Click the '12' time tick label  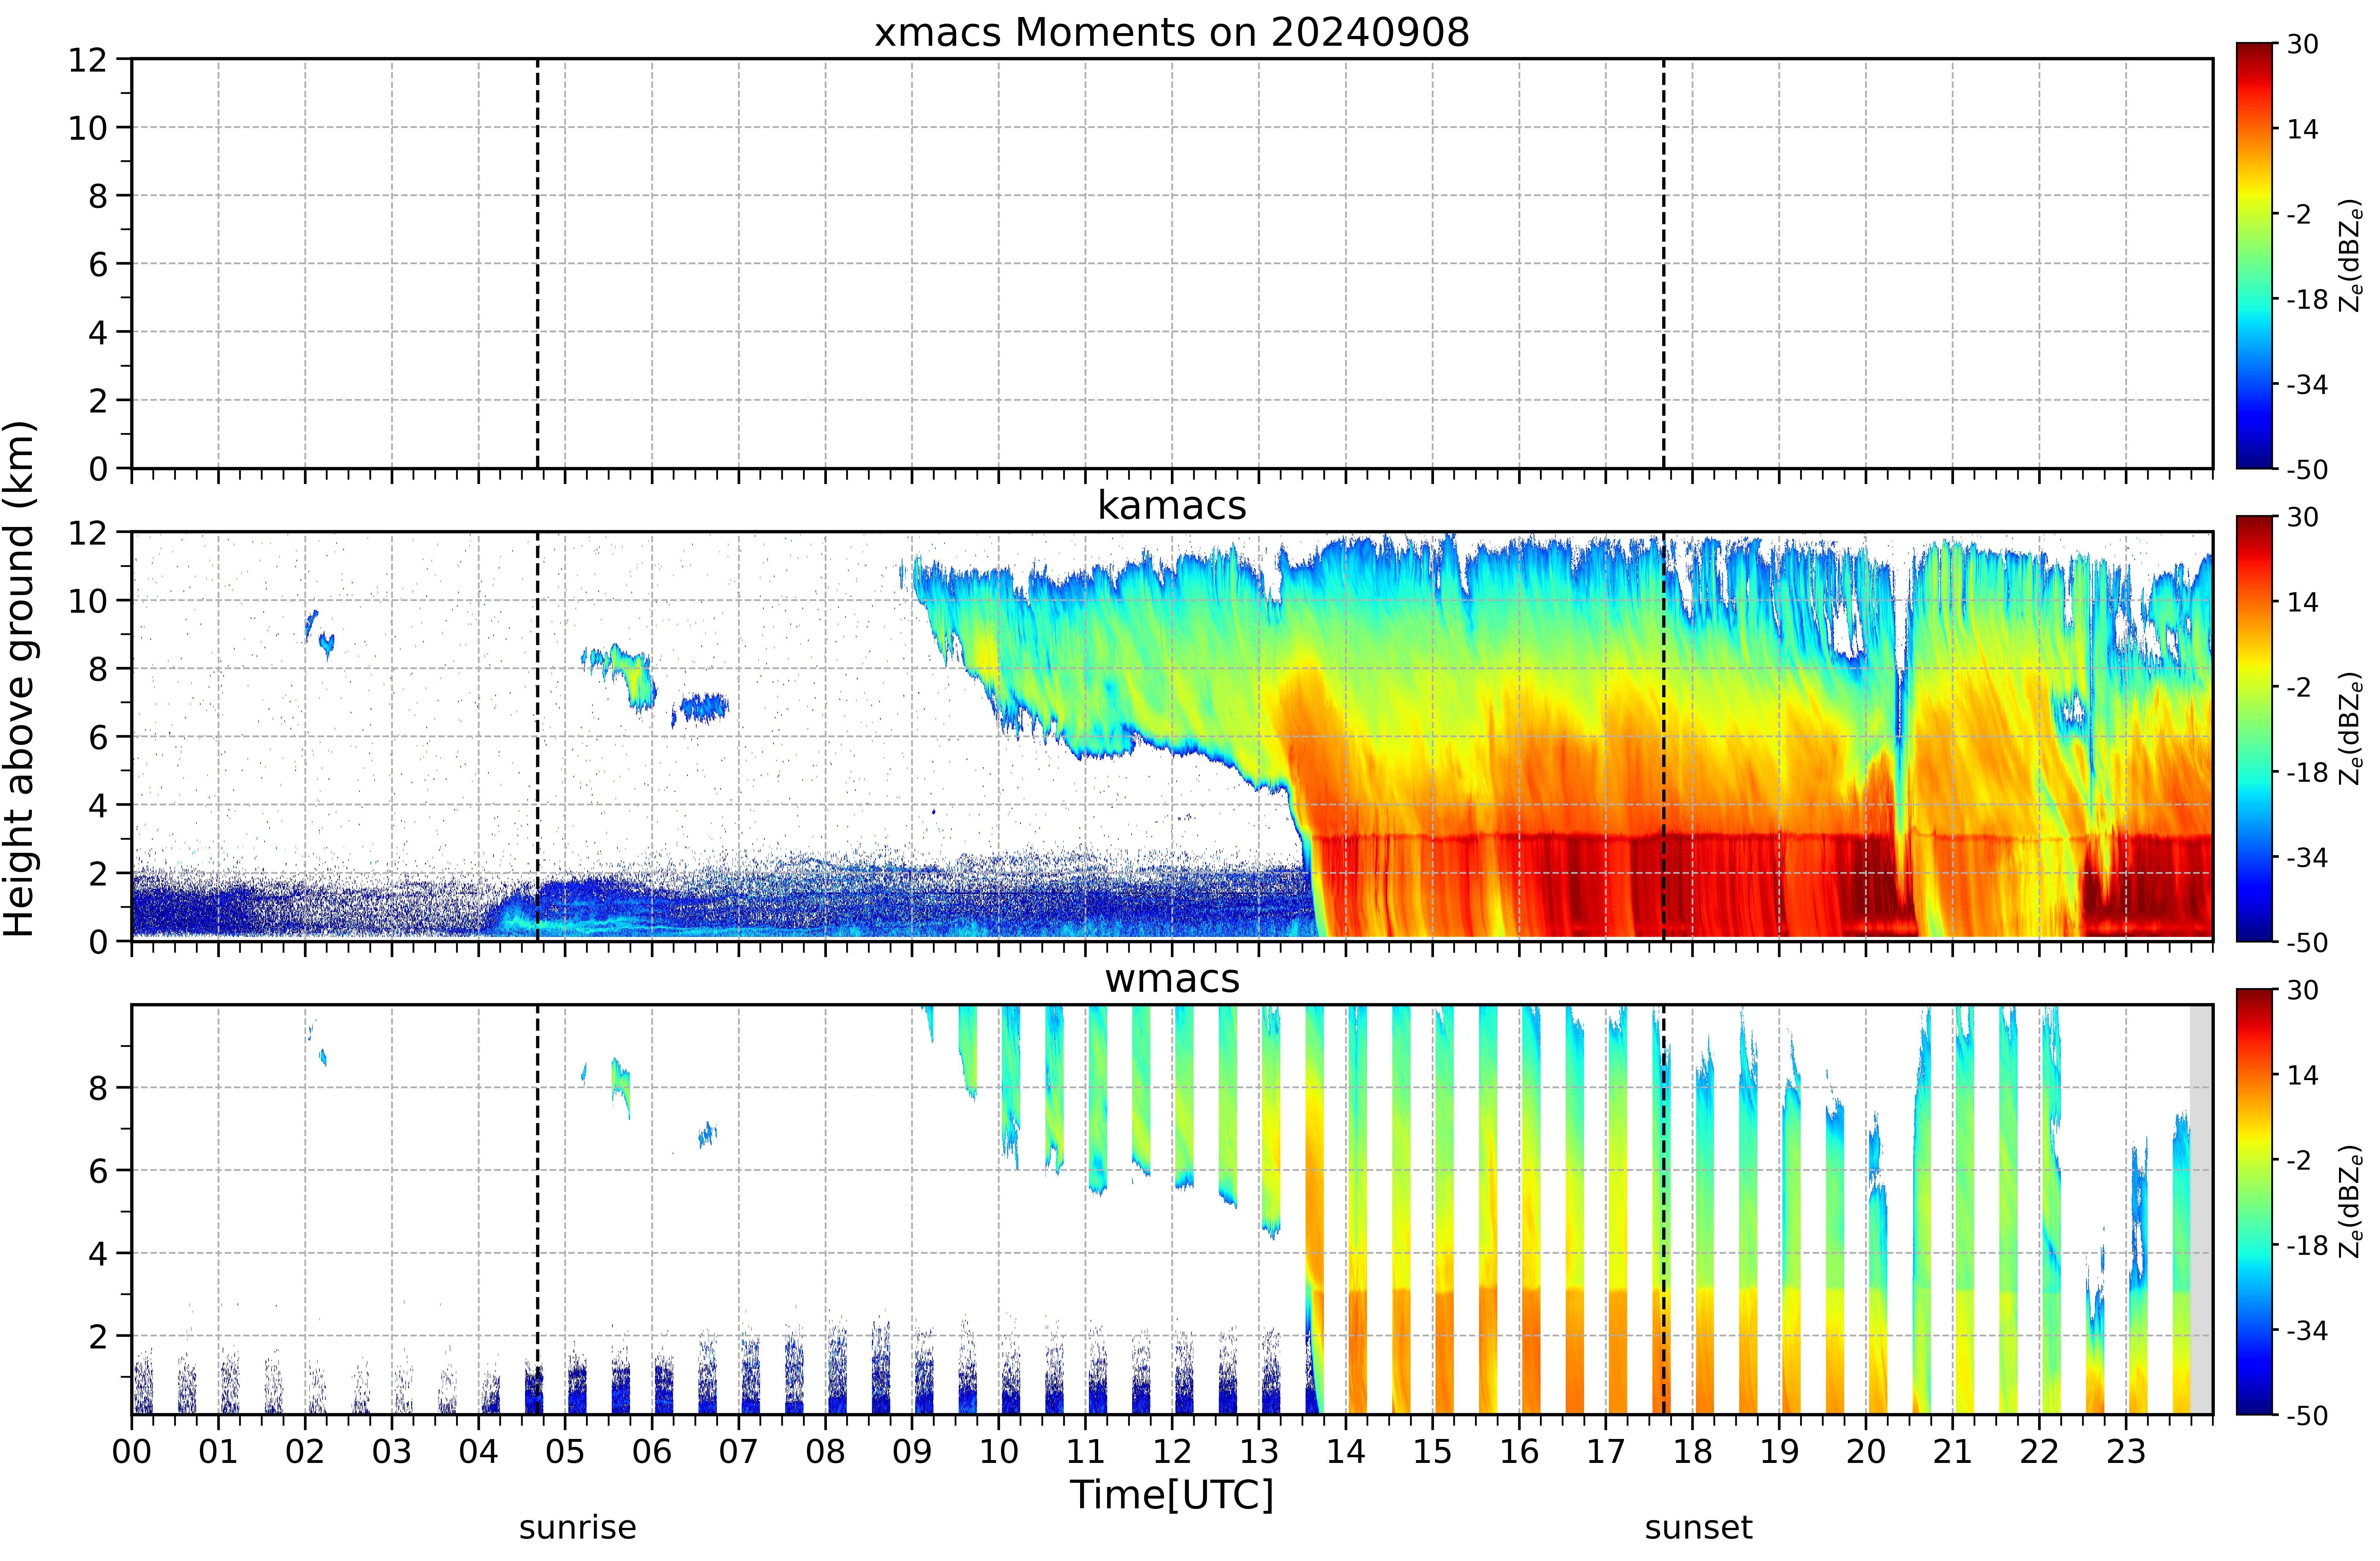pos(1172,1451)
